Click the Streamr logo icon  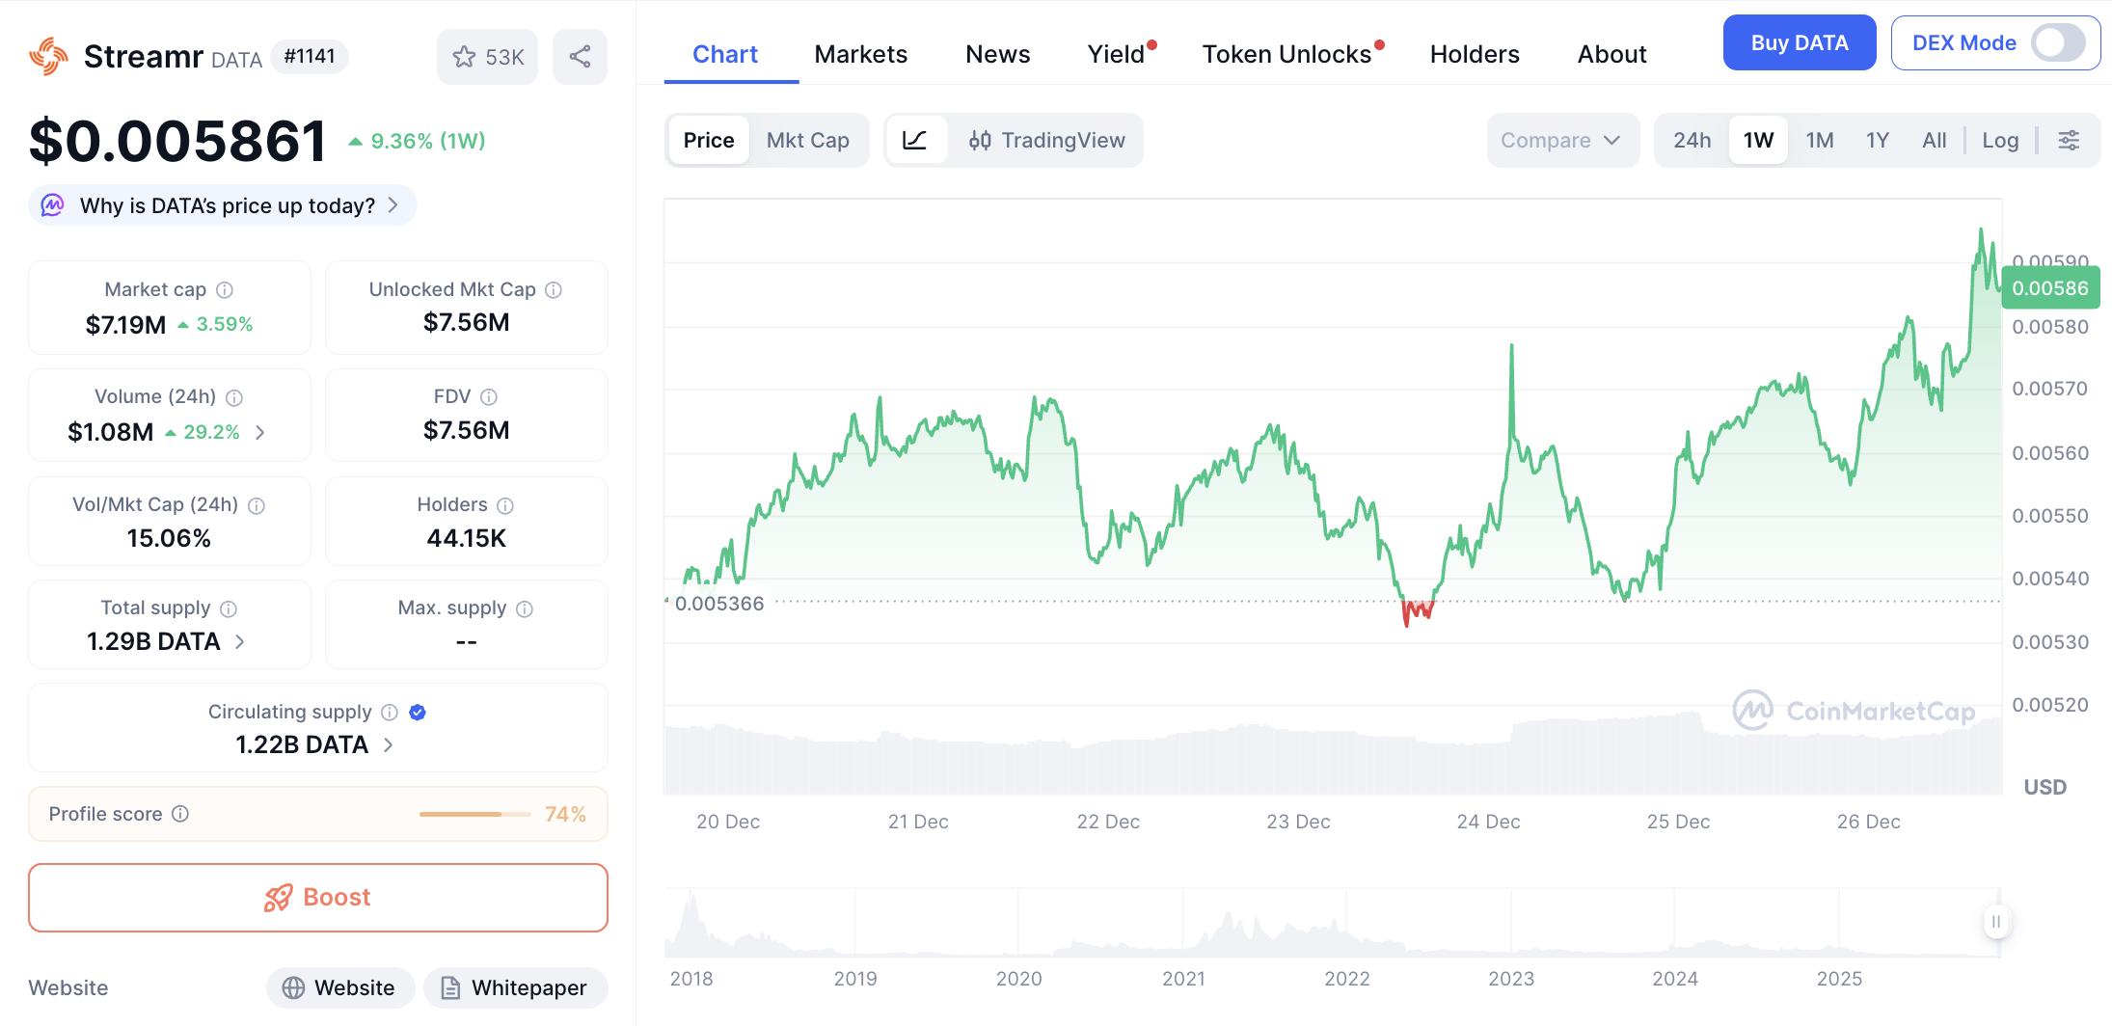(48, 57)
